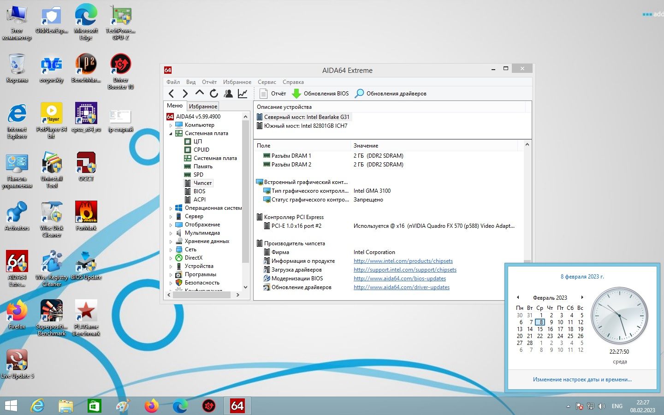Open TechPowerUp GPU-Z shortcut
Screen dimensions: 664x415
click(121, 22)
